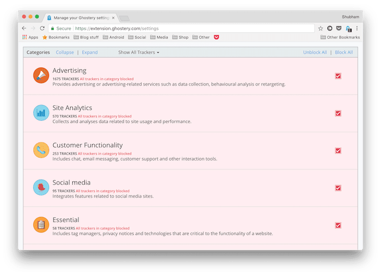Open the Show All Trackers dropdown
The width and height of the screenshot is (381, 276).
coord(139,52)
